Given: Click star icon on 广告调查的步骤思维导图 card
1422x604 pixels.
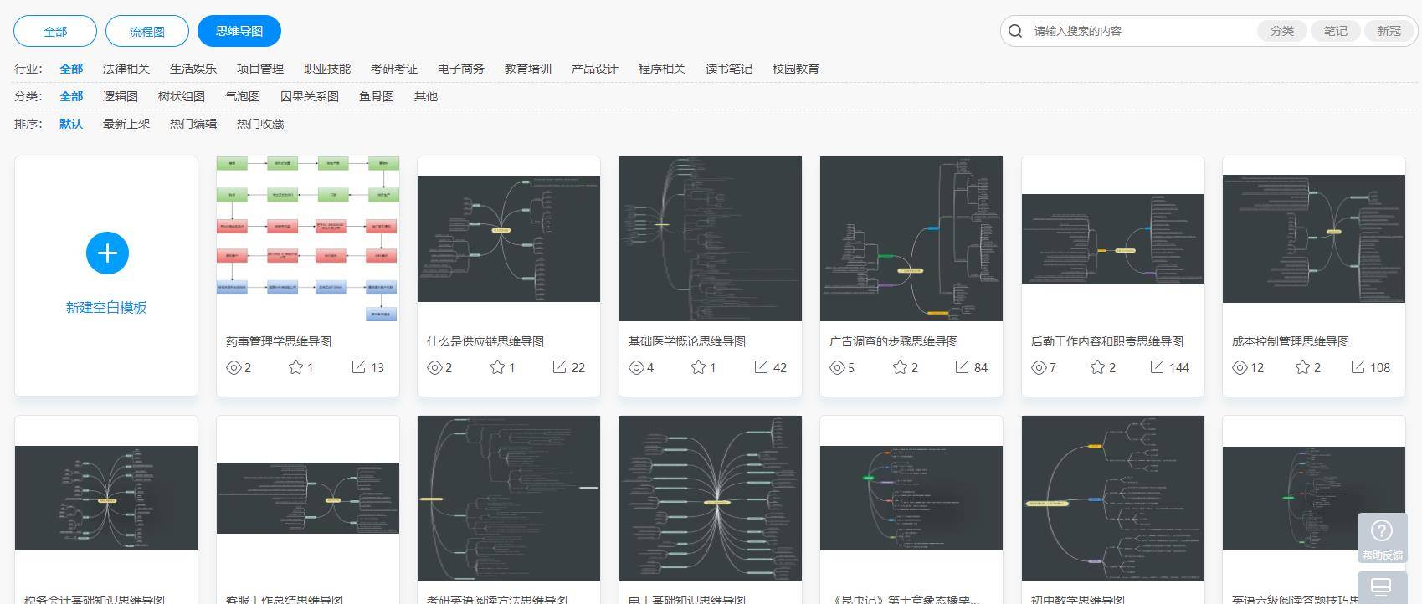Looking at the screenshot, I should tap(900, 366).
